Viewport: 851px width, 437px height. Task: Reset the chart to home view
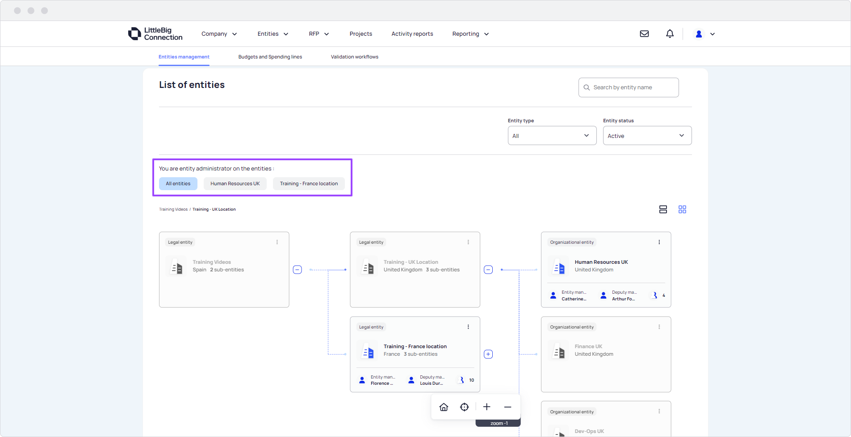click(x=444, y=407)
